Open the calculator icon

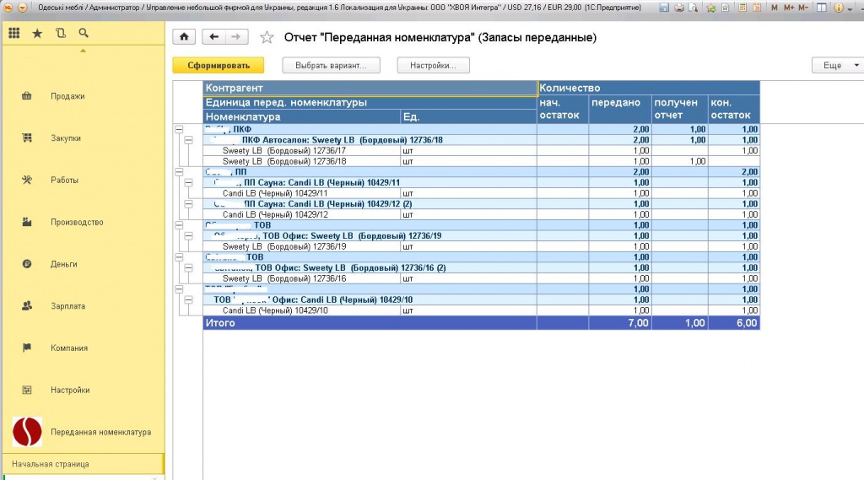point(742,8)
